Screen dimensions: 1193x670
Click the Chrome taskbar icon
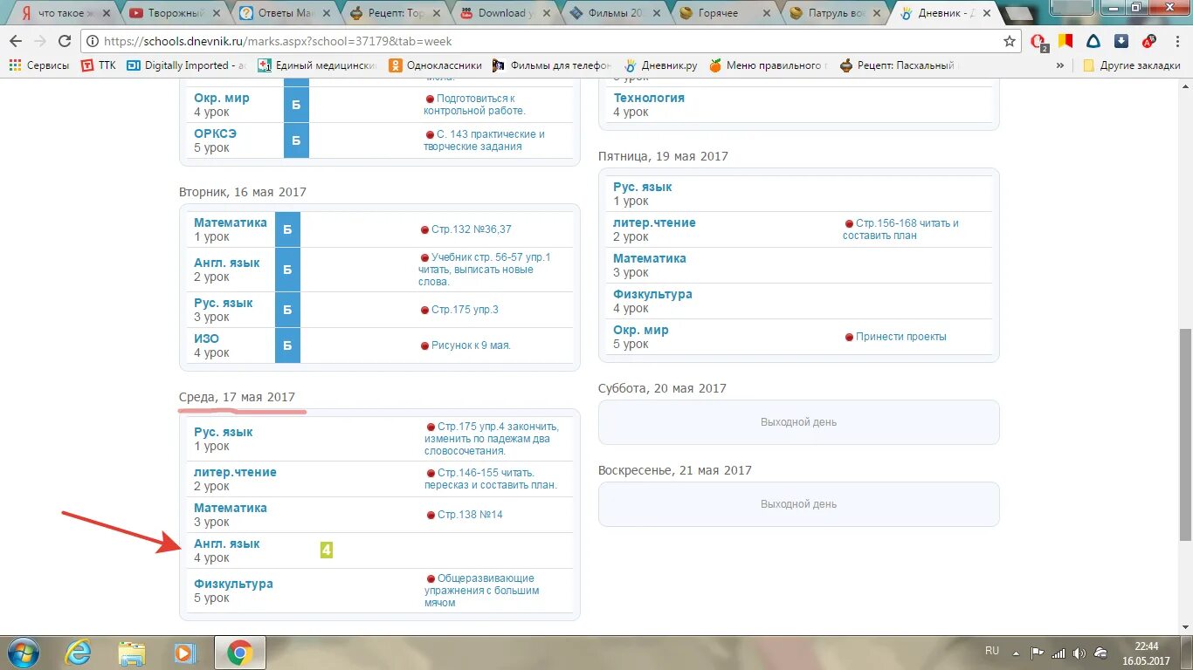239,653
